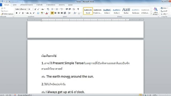Apply the Title style with large AaB
Viewport: 171px width, 96px height.
click(126, 11)
